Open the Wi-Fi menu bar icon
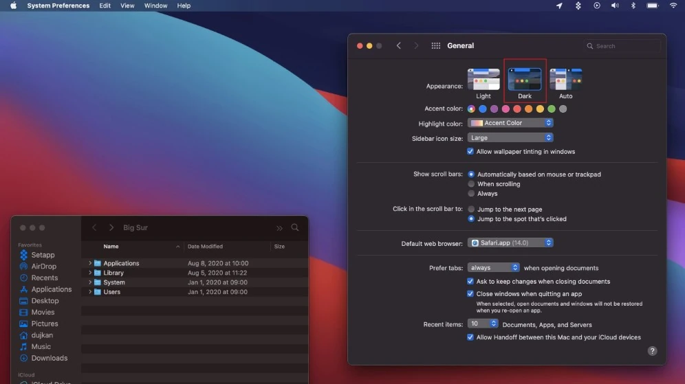 tap(673, 5)
